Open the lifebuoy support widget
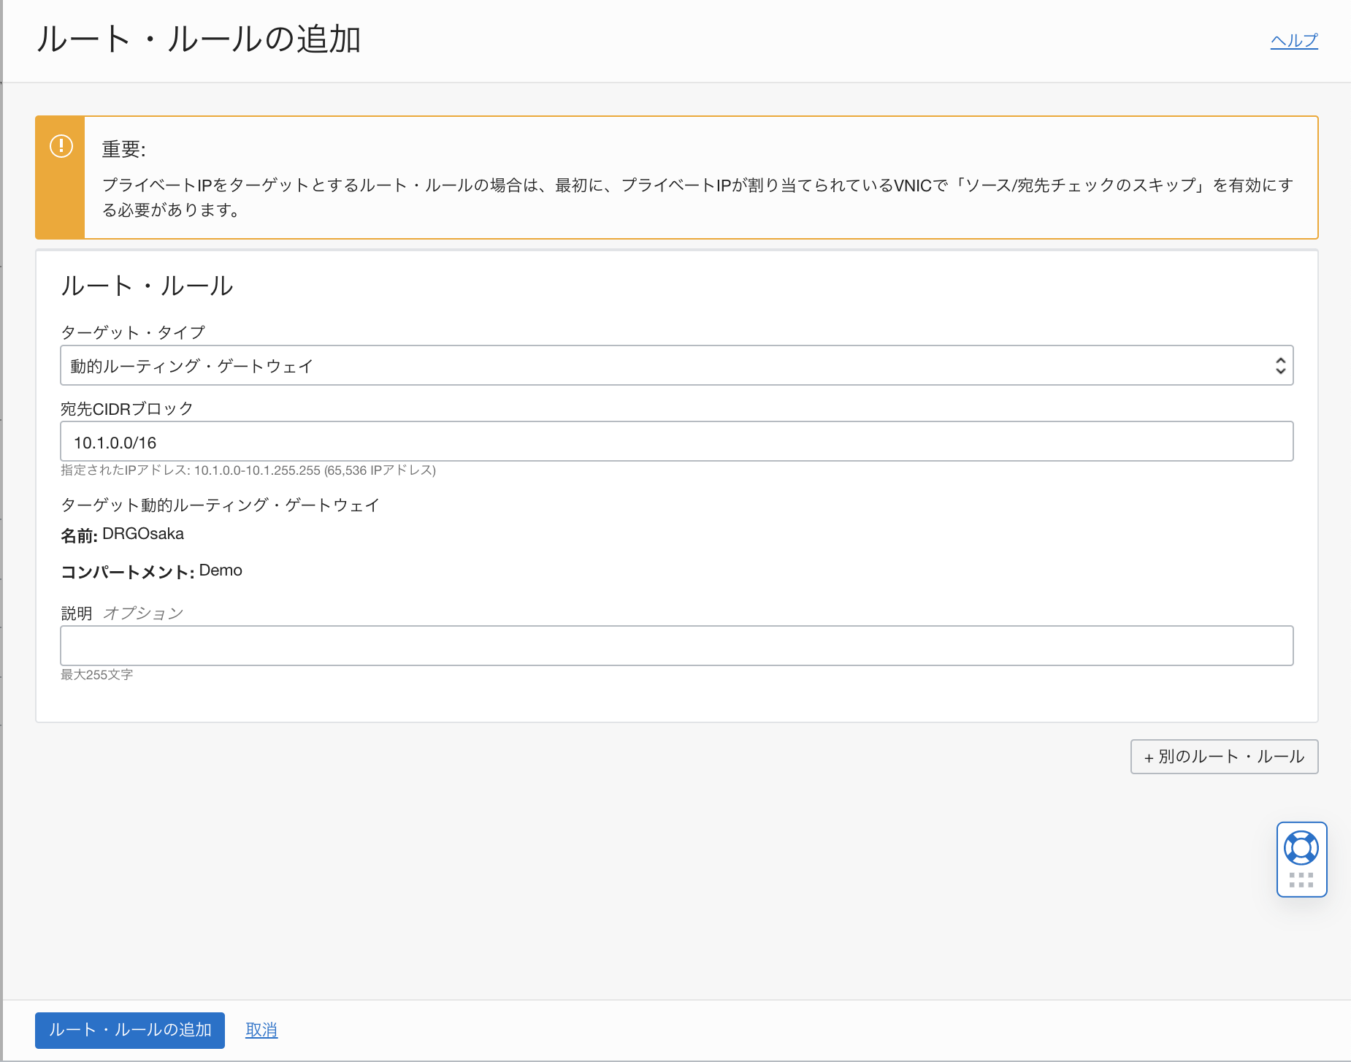This screenshot has width=1351, height=1062. (1302, 847)
